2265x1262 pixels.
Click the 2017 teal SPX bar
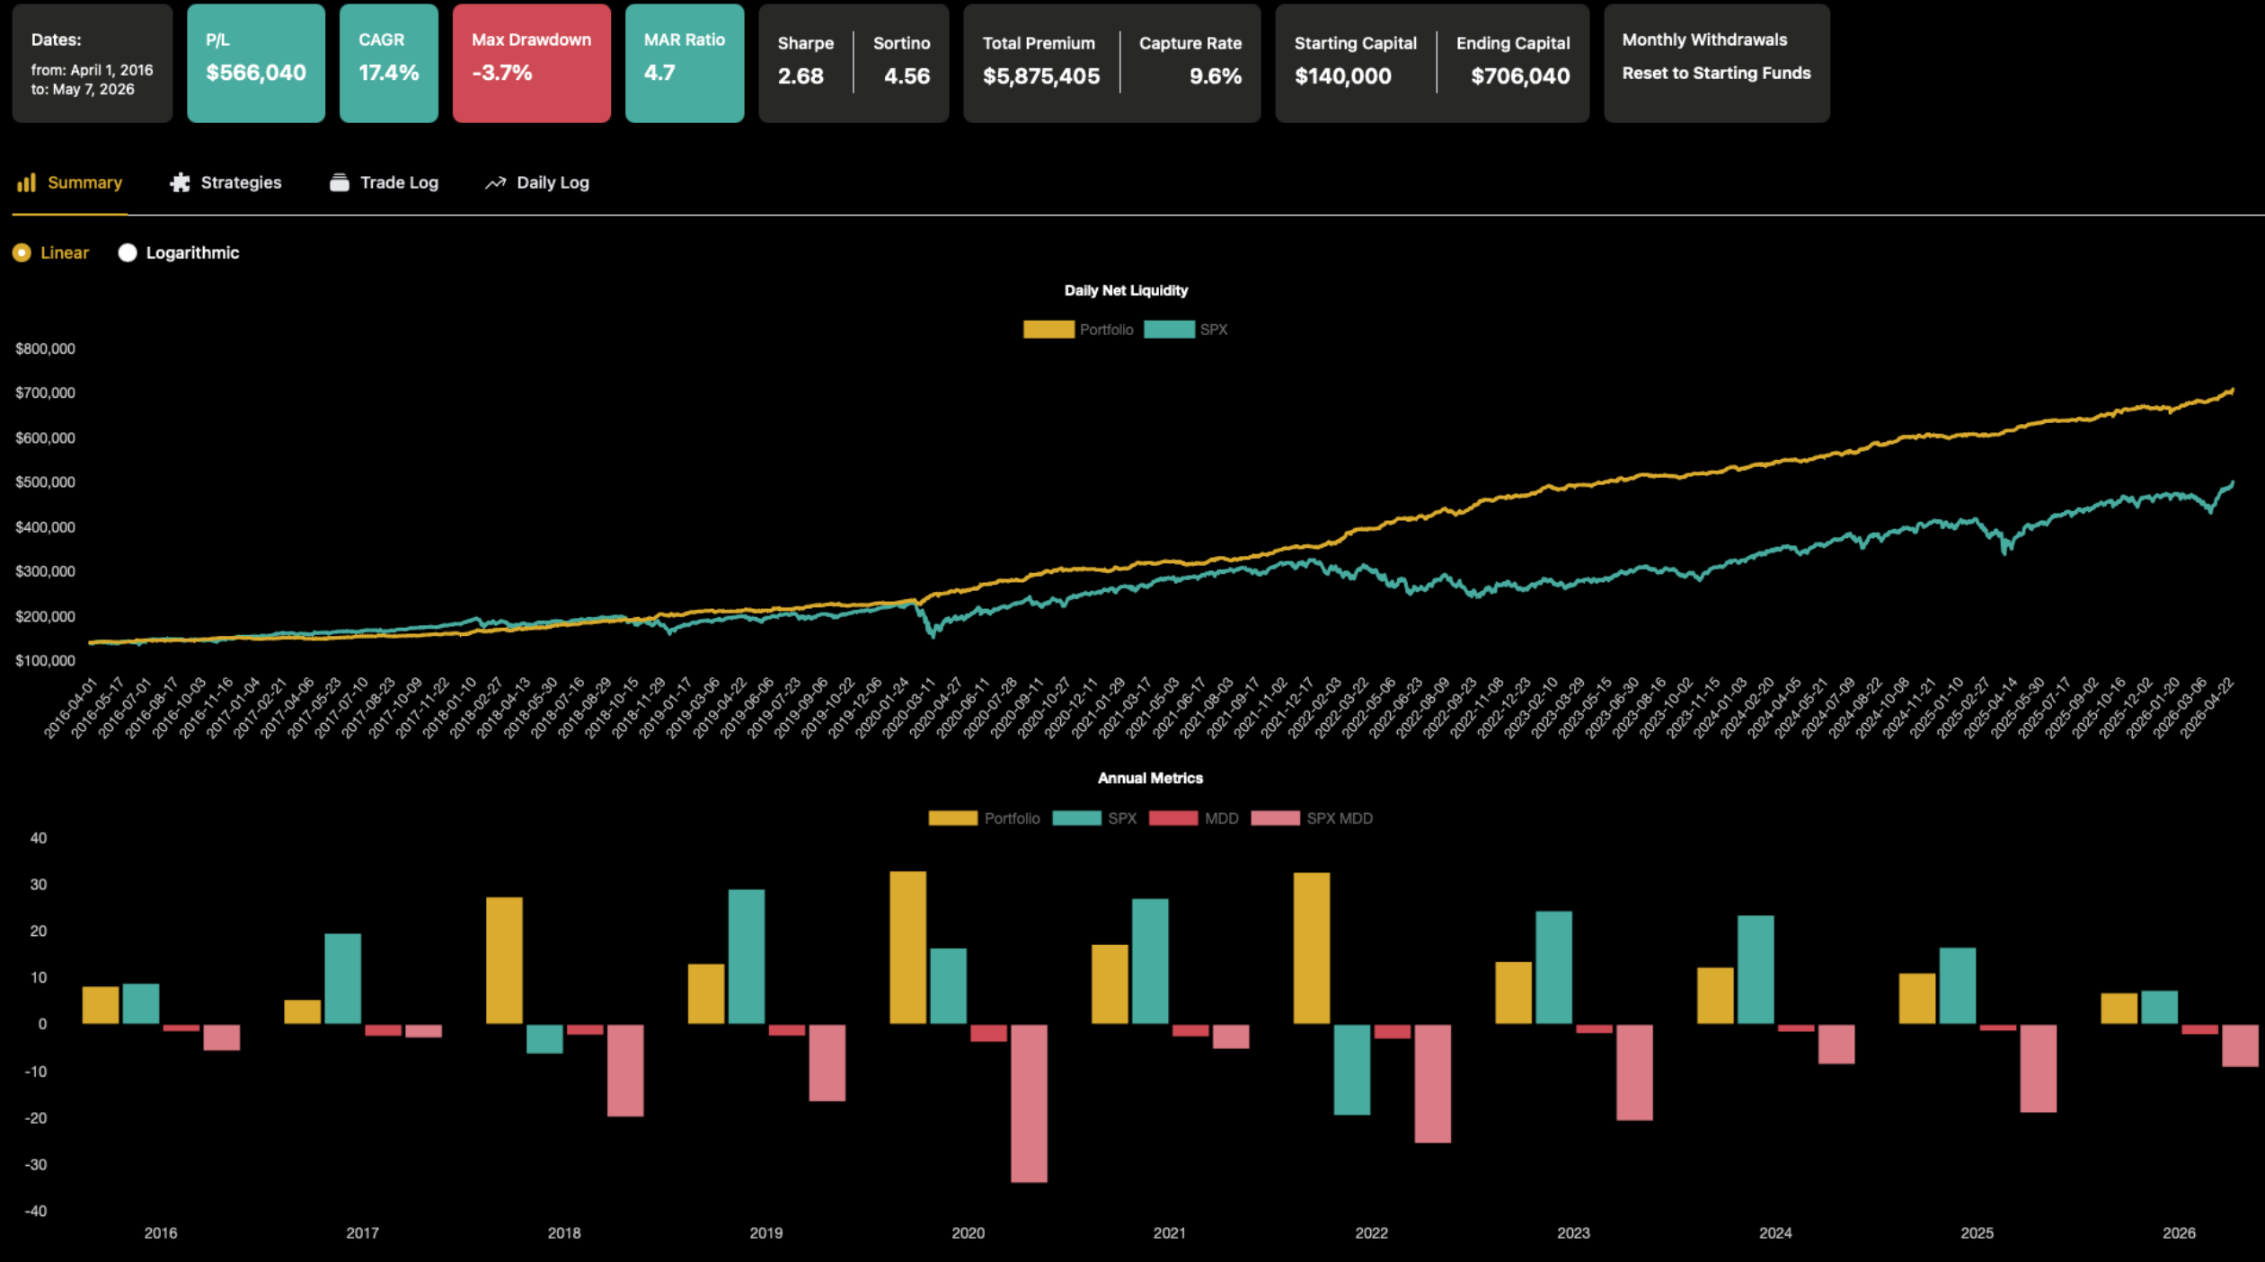pyautogui.click(x=342, y=979)
